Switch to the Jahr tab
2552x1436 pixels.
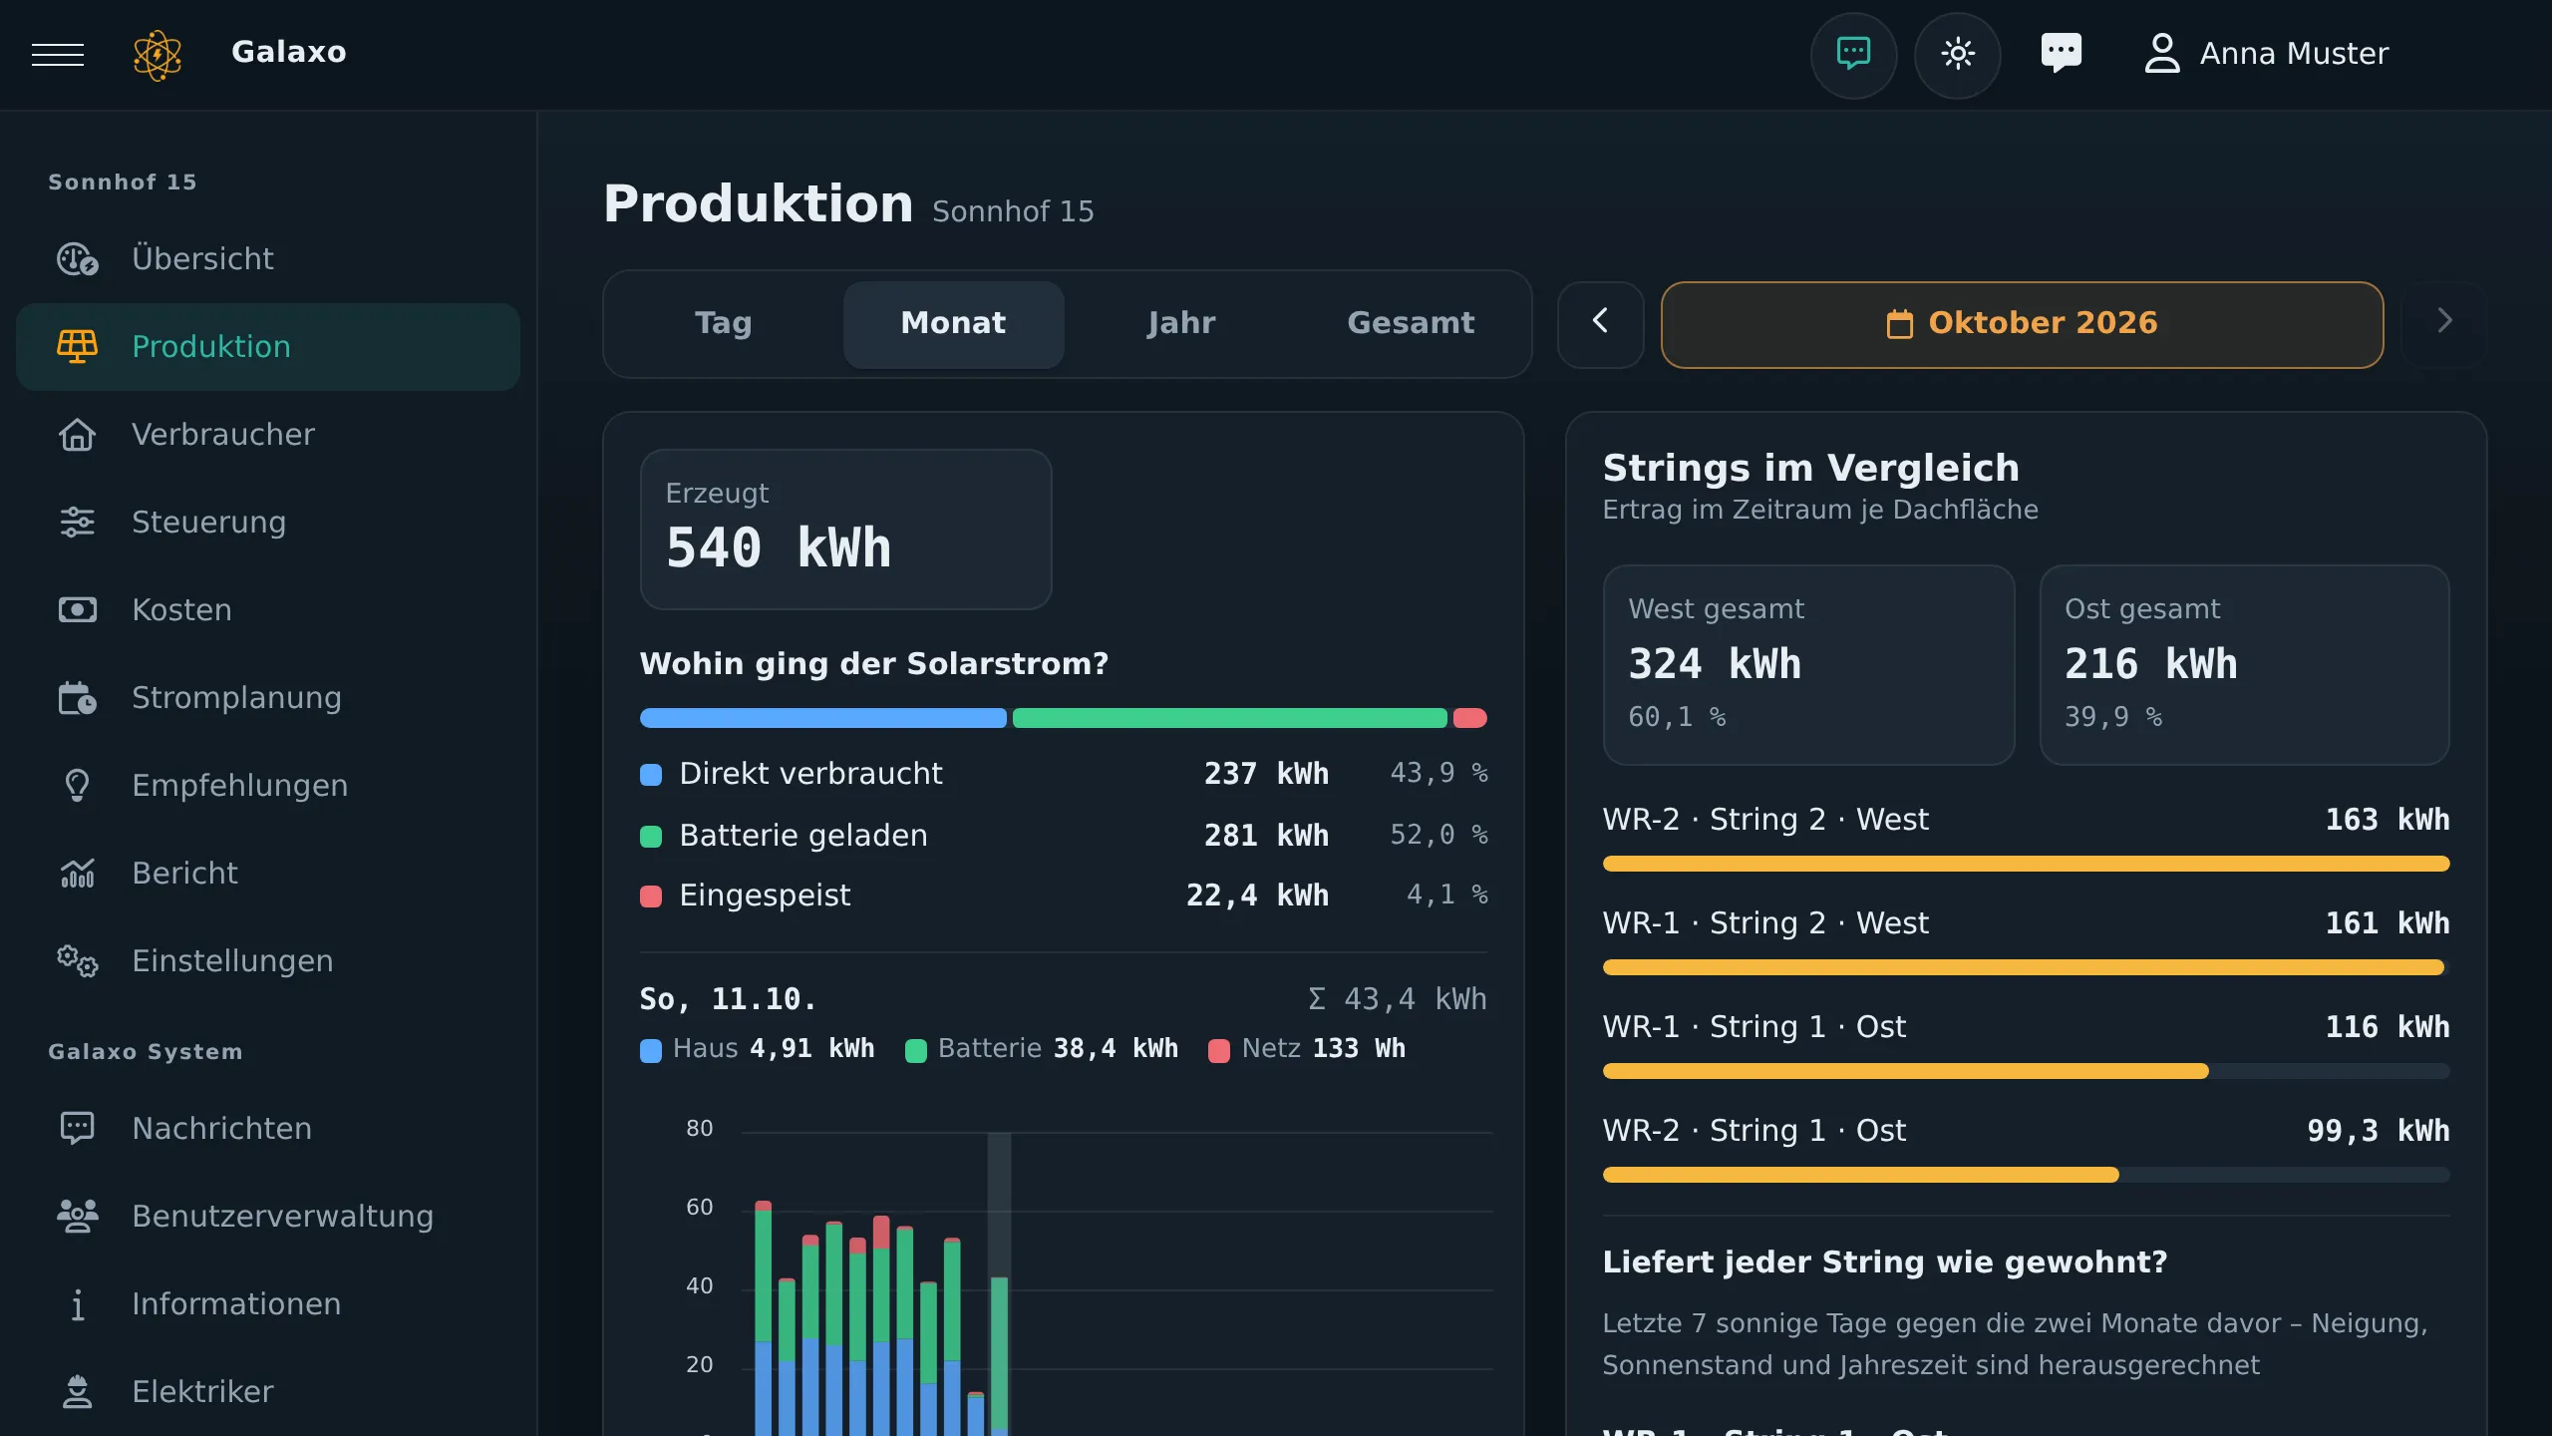1181,324
